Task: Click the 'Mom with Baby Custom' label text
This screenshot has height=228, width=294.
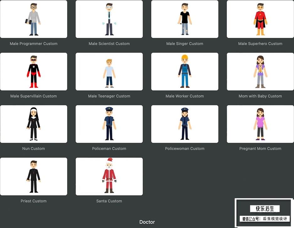Action: pos(260,96)
